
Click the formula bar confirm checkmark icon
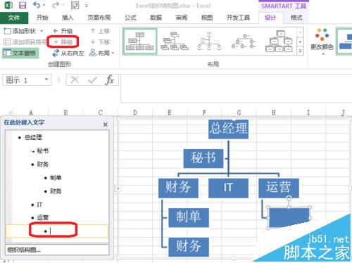tap(92, 80)
